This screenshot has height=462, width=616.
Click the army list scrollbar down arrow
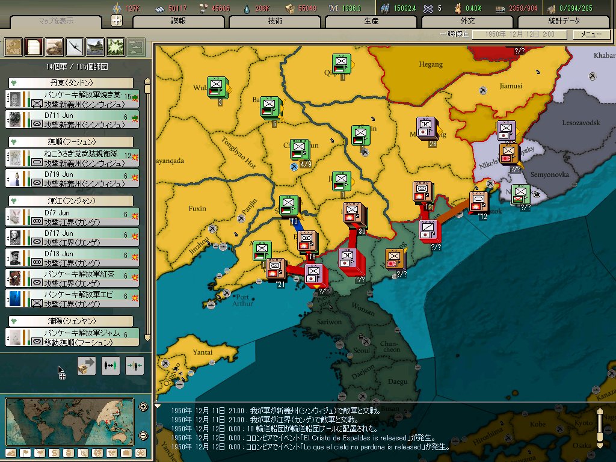148,337
